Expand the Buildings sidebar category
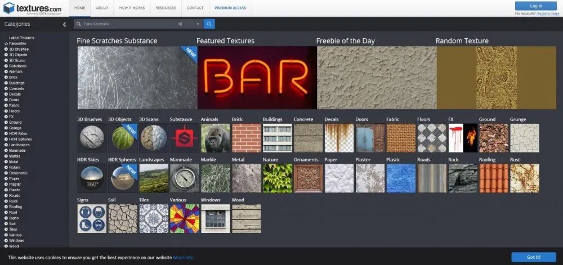563x265 pixels. [x=6, y=83]
